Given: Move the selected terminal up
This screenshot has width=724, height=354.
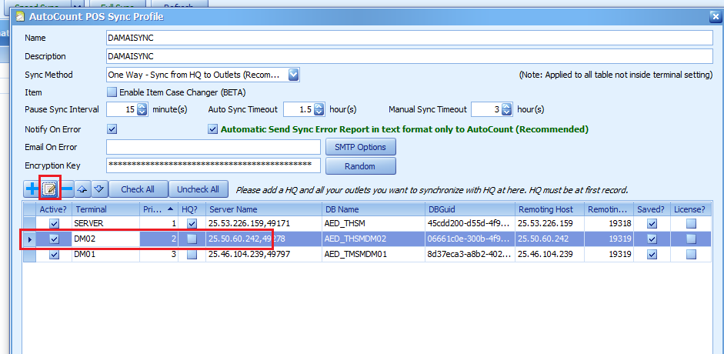Looking at the screenshot, I should point(83,189).
